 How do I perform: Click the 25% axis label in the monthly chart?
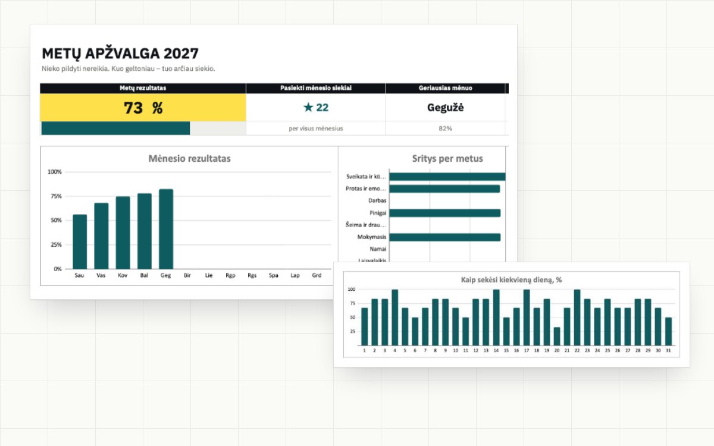pyautogui.click(x=57, y=244)
